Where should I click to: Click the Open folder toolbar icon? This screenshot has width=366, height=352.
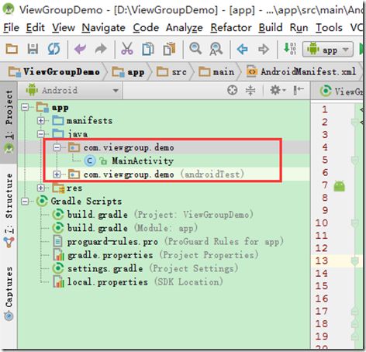tap(12, 49)
